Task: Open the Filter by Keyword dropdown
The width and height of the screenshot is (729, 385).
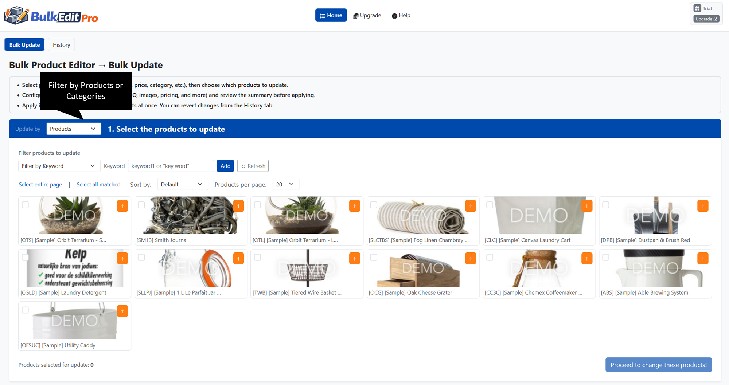Action: [59, 166]
